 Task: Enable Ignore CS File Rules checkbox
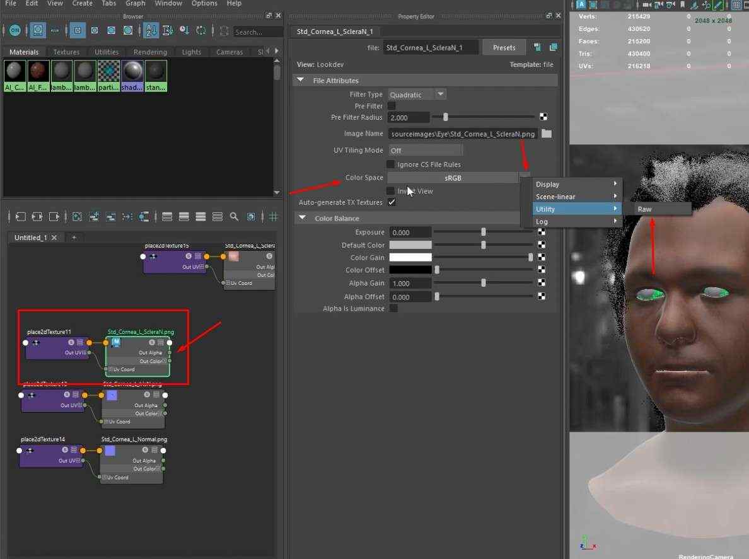391,164
